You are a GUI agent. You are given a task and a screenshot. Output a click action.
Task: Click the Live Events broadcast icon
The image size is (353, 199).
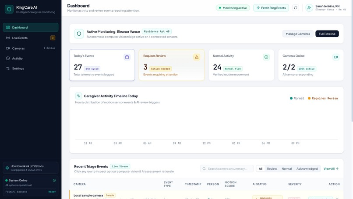pyautogui.click(x=8, y=38)
